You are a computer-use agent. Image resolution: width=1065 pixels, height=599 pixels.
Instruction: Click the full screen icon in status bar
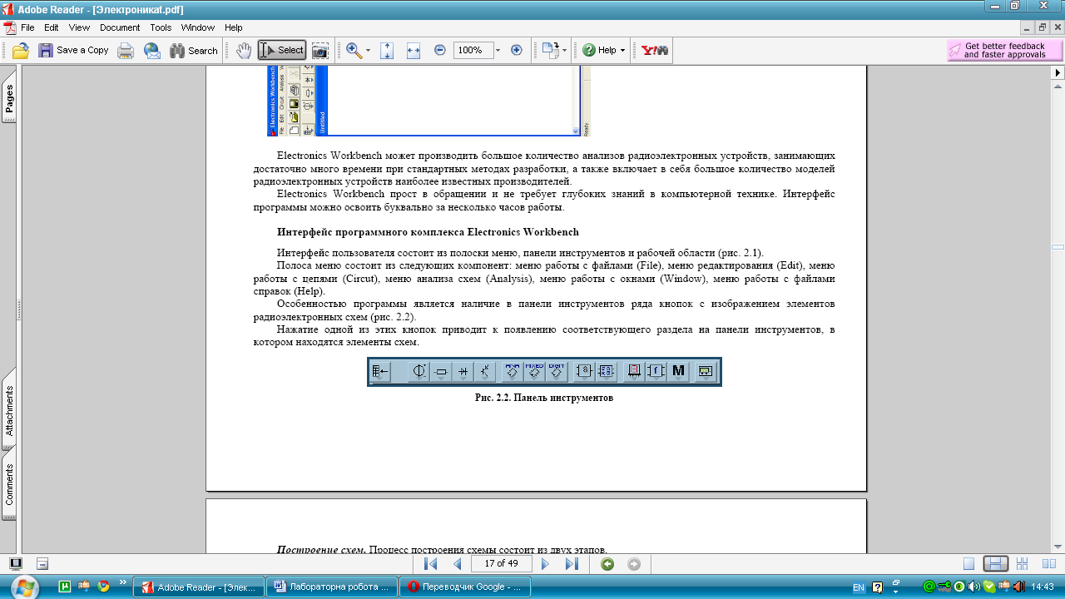(x=15, y=563)
